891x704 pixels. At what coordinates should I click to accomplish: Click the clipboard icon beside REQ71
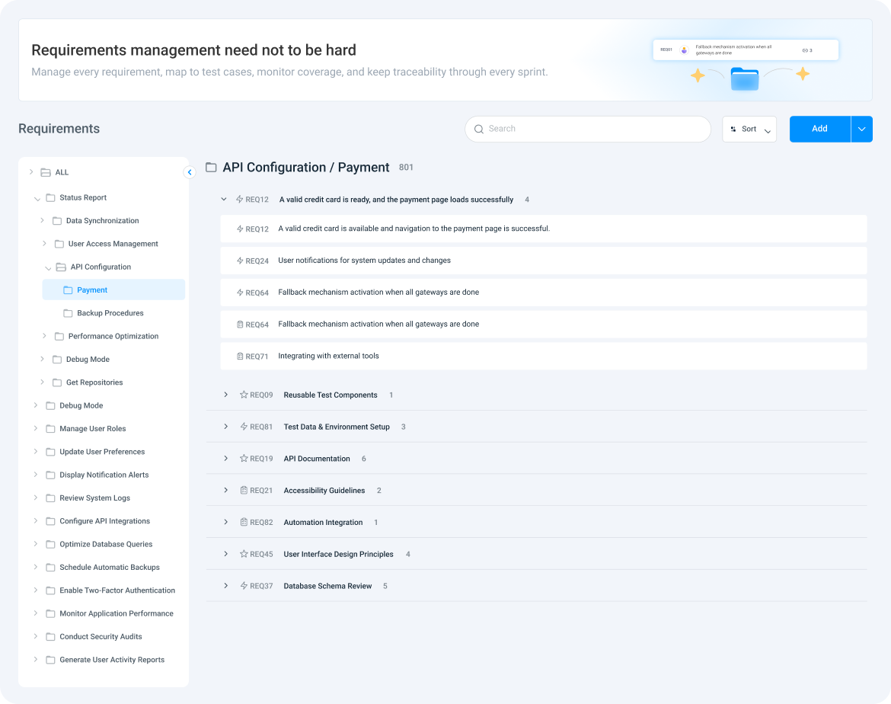240,357
